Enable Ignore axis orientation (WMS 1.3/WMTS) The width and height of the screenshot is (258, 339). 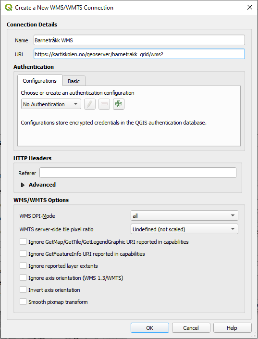click(23, 277)
